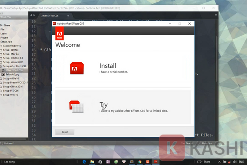This screenshot has width=247, height=165.
Task: Choose Install with a serial number
Action: (x=113, y=68)
